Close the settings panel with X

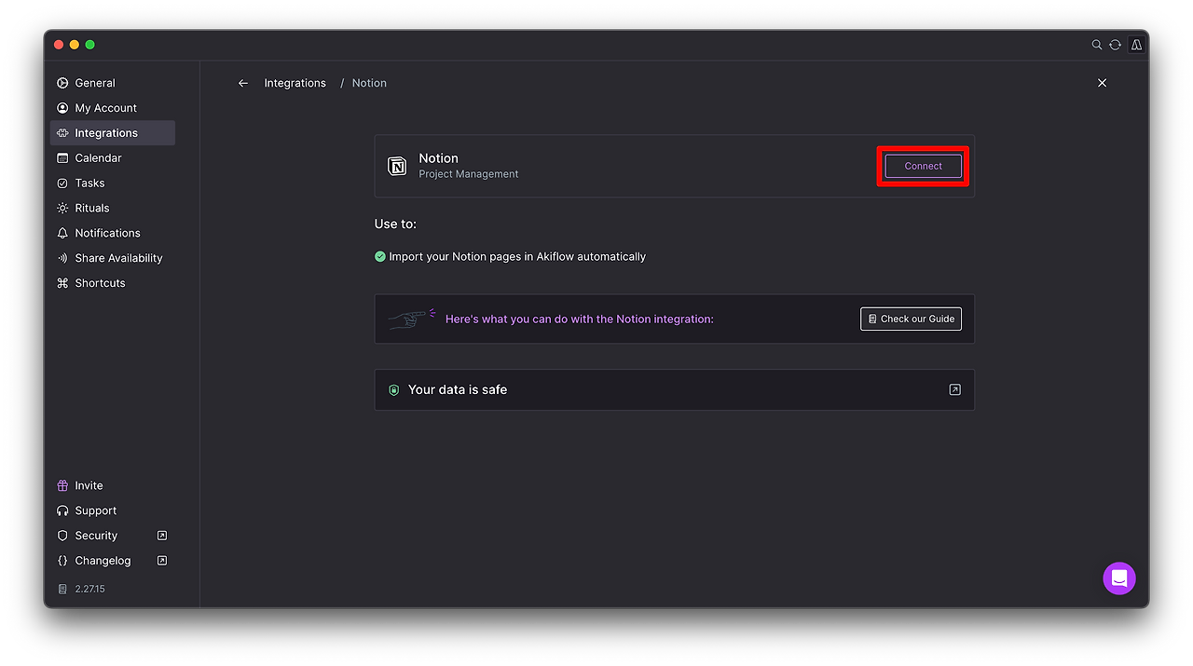1102,83
